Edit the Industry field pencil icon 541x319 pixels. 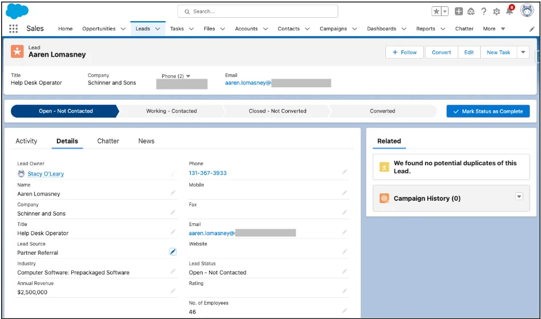coord(173,271)
